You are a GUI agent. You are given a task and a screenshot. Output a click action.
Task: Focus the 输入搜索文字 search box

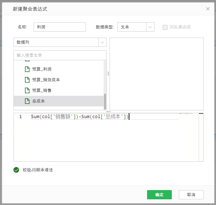tap(60, 55)
